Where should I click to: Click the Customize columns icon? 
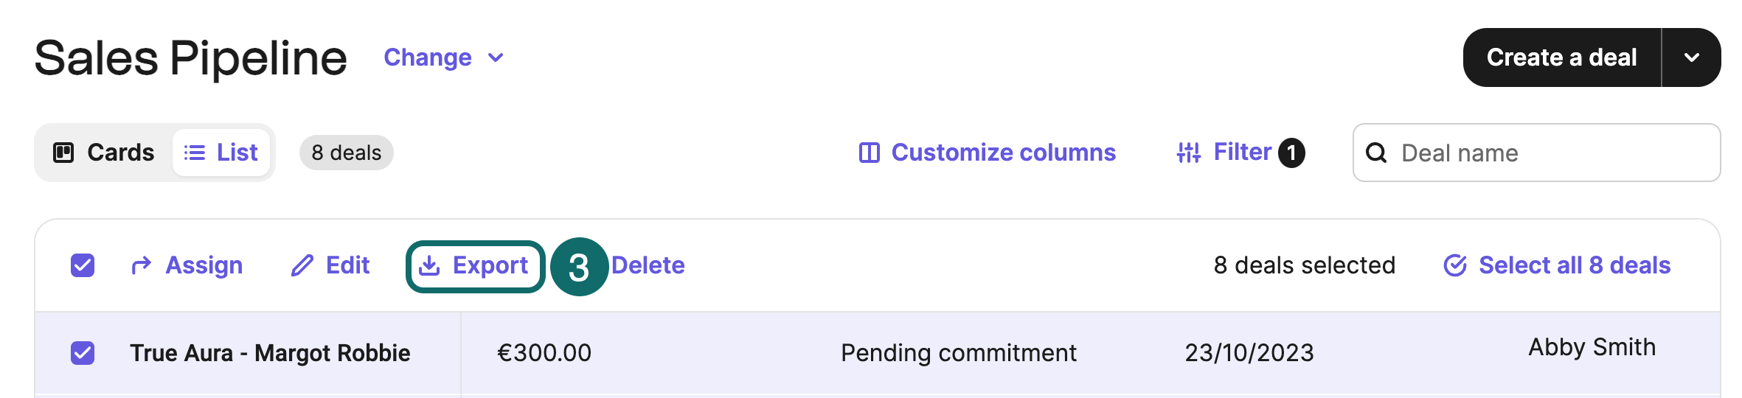pos(870,153)
